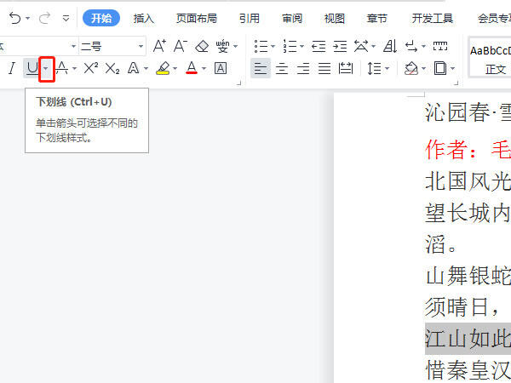The image size is (511, 383).
Task: Click the red text line 作者
Action: point(468,150)
